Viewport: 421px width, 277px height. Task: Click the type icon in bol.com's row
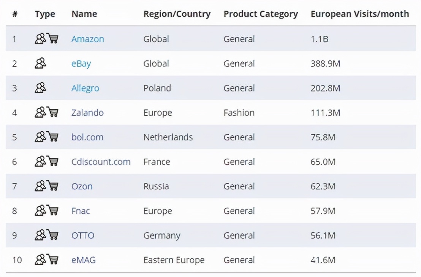click(x=41, y=137)
